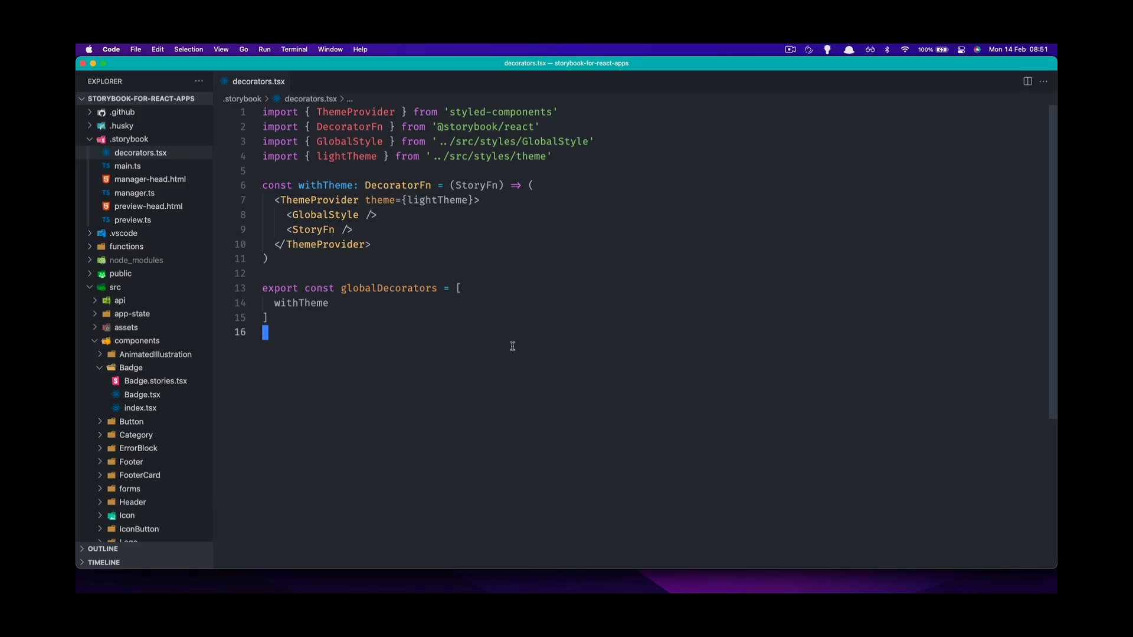The image size is (1133, 637).
Task: Expand the .github folder
Action: coord(90,112)
